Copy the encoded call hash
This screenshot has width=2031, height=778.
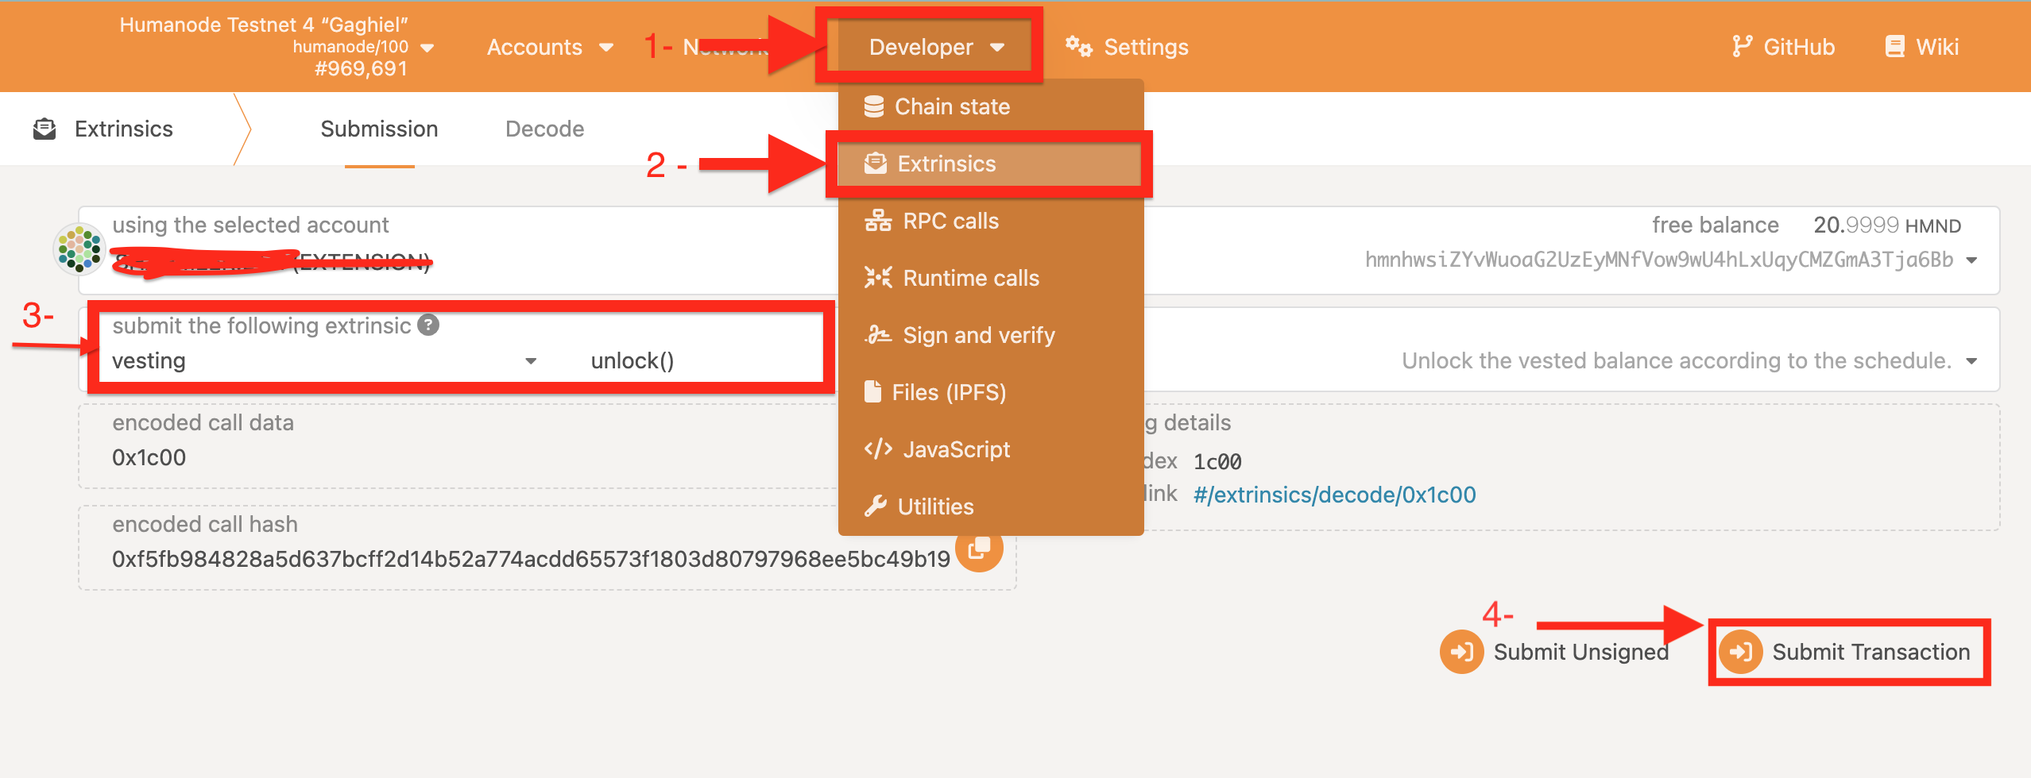click(x=979, y=549)
